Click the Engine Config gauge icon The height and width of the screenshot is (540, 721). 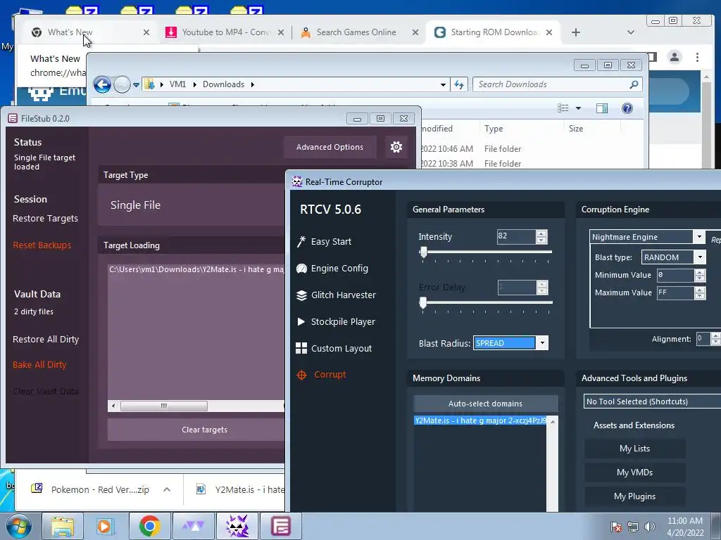point(301,269)
